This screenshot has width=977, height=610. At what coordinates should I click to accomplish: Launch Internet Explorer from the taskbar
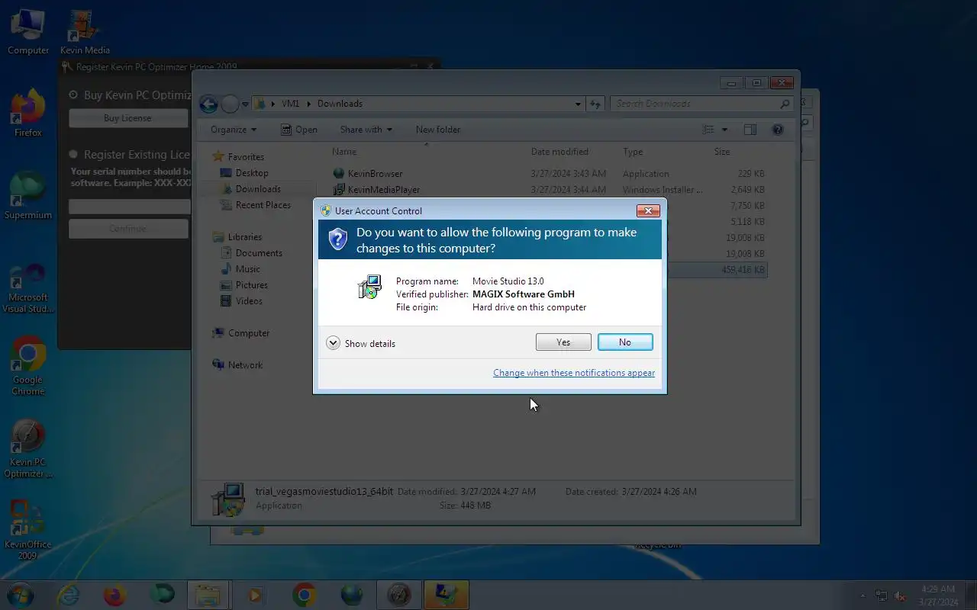click(x=69, y=595)
